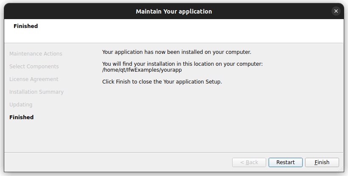The height and width of the screenshot is (176, 348).
Task: Click the greyed-out Back button
Action: coord(249,162)
